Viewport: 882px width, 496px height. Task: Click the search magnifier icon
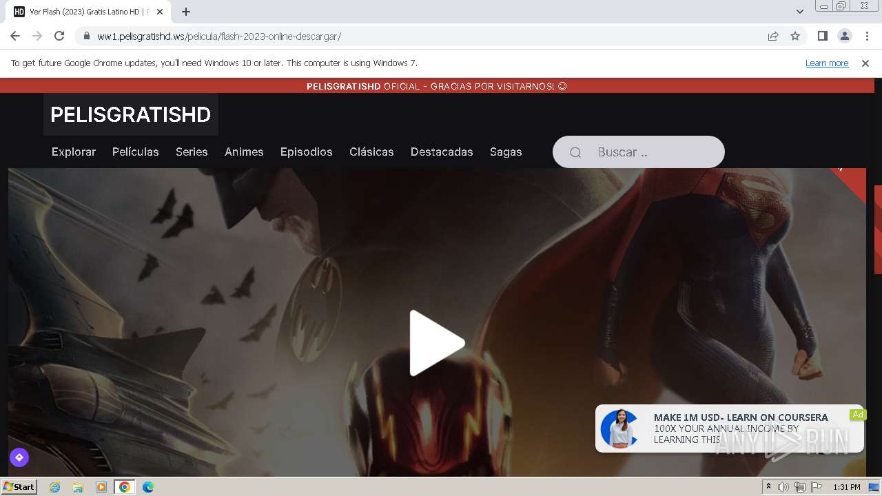[575, 152]
